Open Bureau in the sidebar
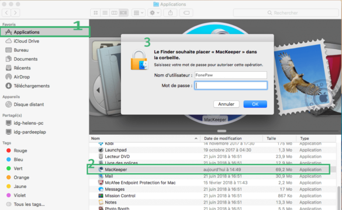 tap(21, 50)
